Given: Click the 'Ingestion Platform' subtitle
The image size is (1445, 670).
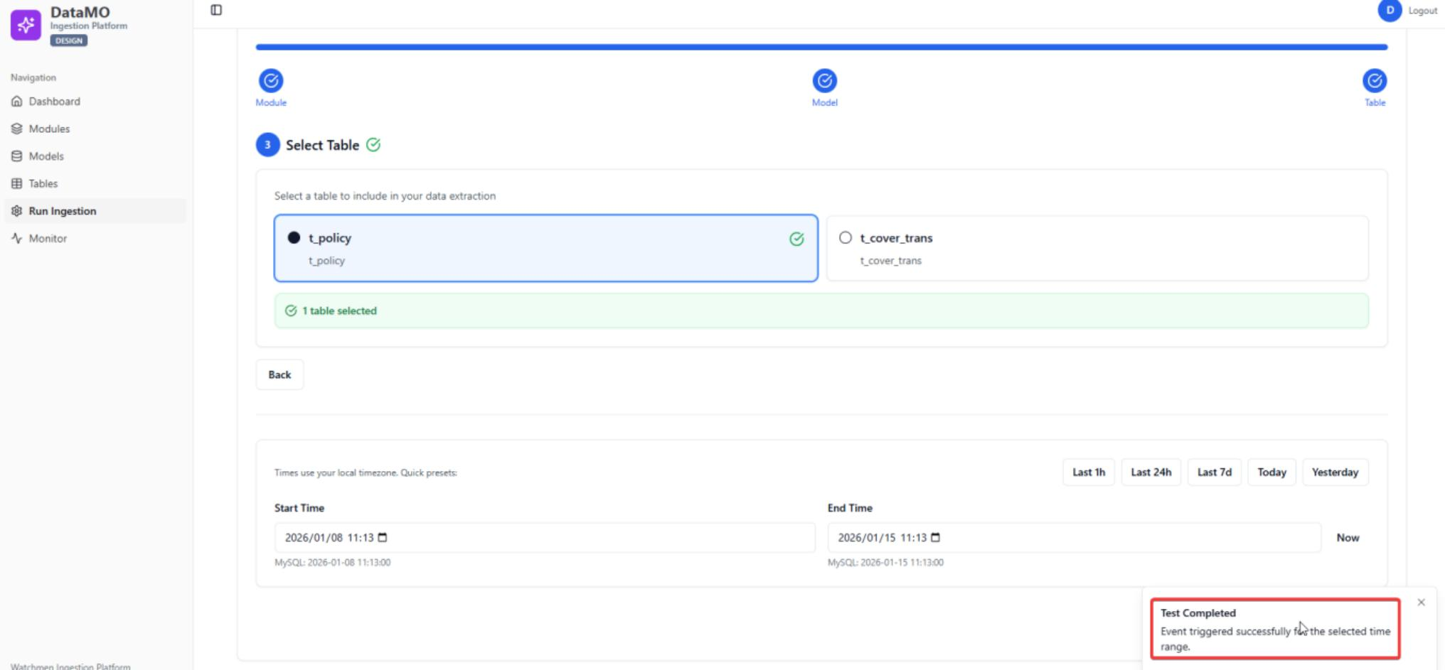Looking at the screenshot, I should pos(89,26).
